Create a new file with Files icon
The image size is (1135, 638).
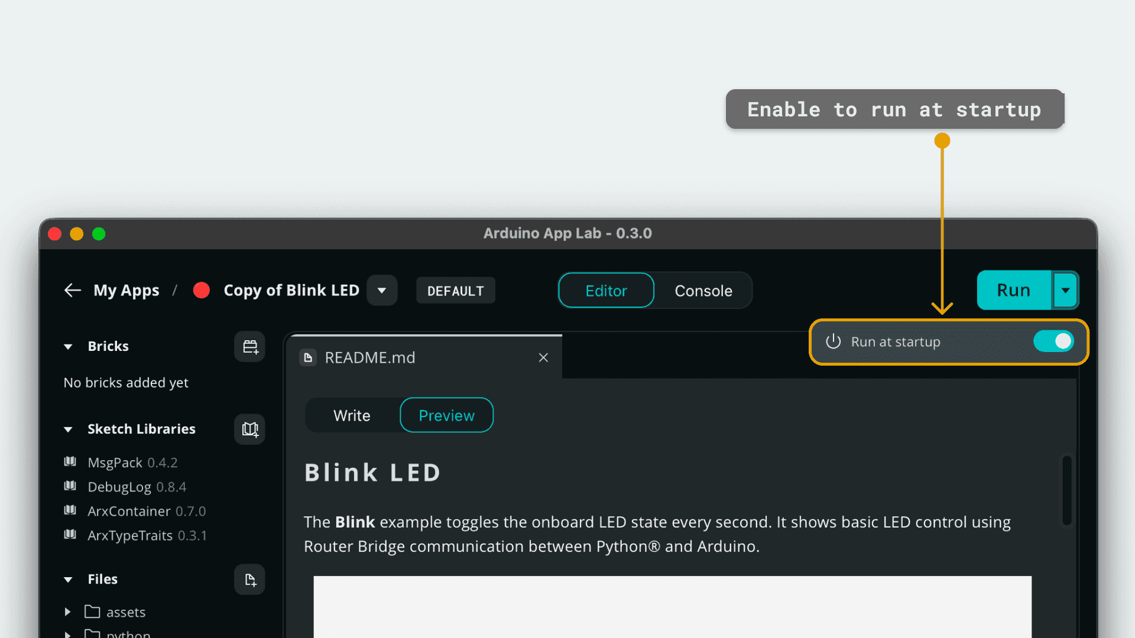(250, 580)
